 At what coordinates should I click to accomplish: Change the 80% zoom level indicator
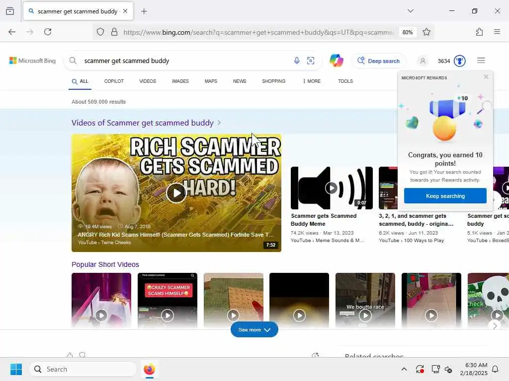[408, 32]
